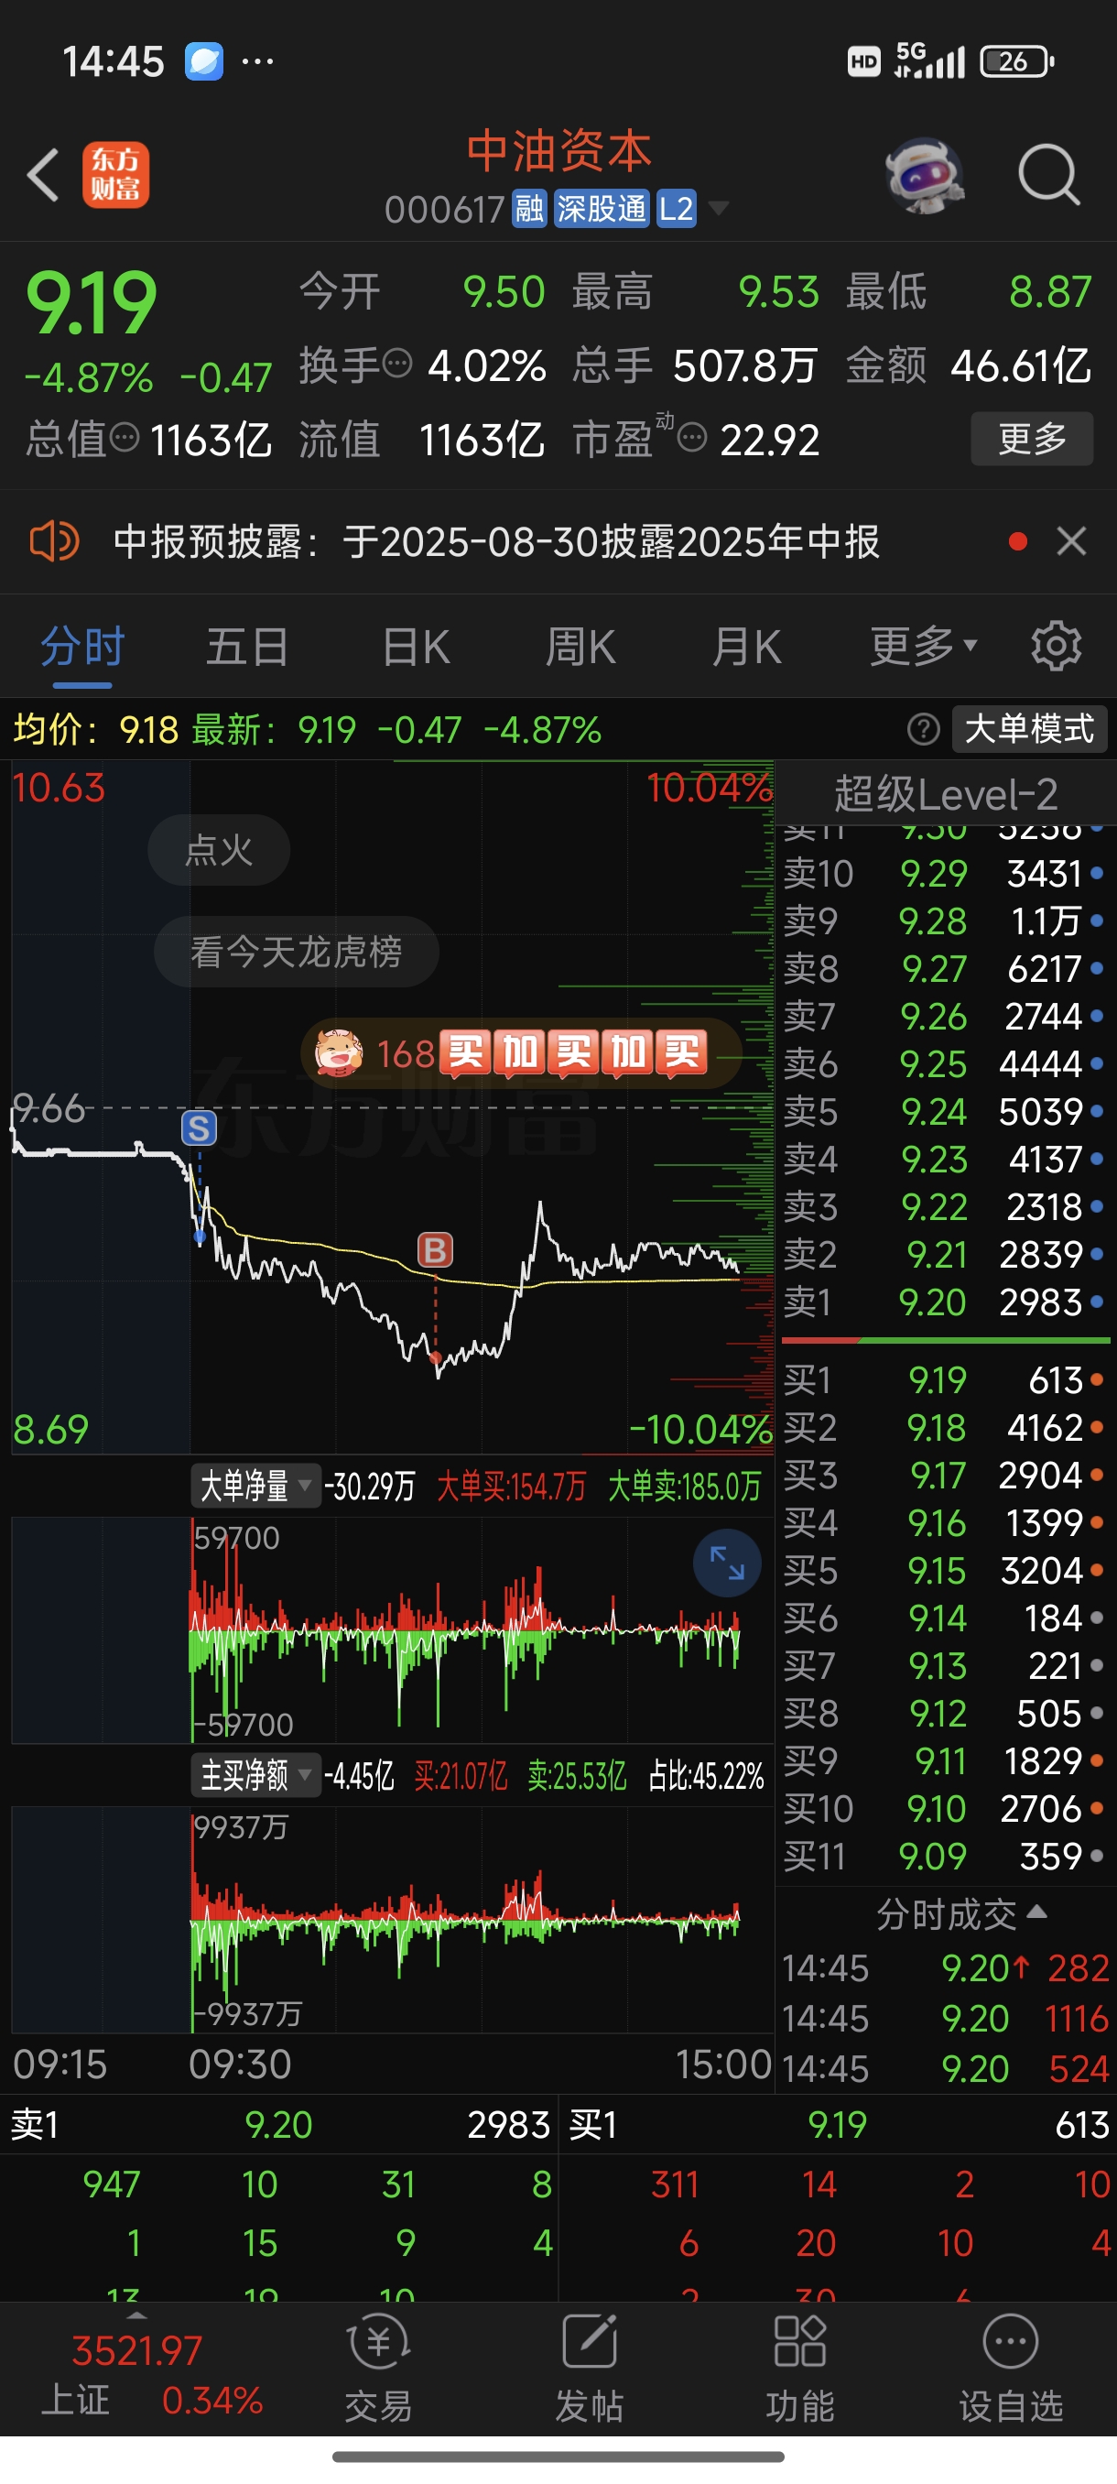The image size is (1117, 2484).
Task: Tap the back arrow icon
Action: pos(43,176)
